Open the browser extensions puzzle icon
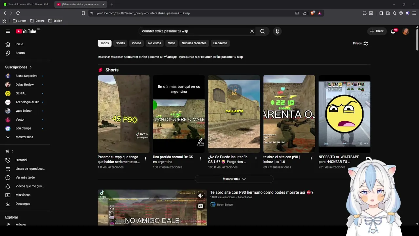Screen dimensions: 419x236 pos(364,13)
